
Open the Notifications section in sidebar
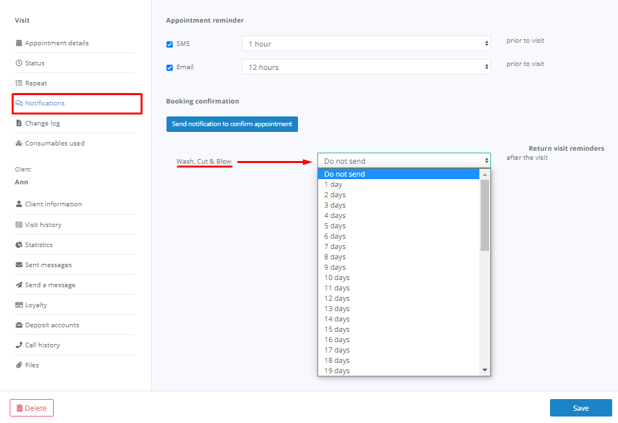[x=45, y=103]
